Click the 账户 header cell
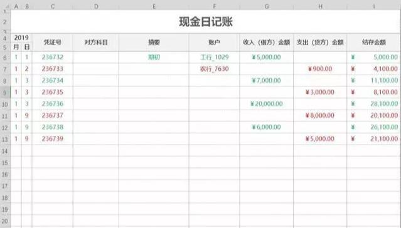 point(215,43)
